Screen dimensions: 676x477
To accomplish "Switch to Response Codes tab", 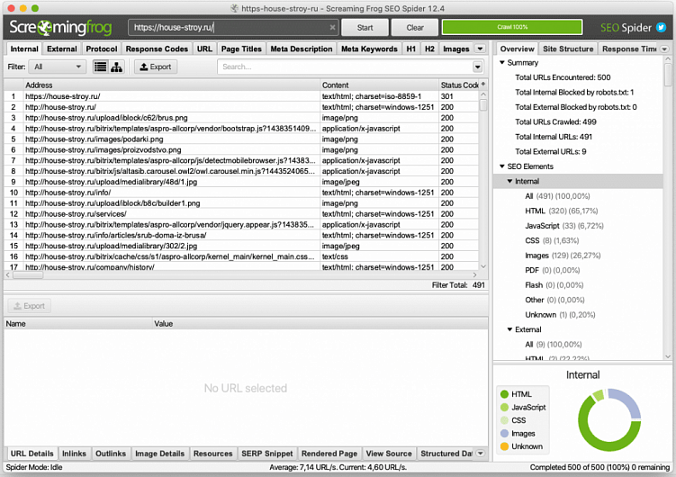I will pyautogui.click(x=157, y=49).
